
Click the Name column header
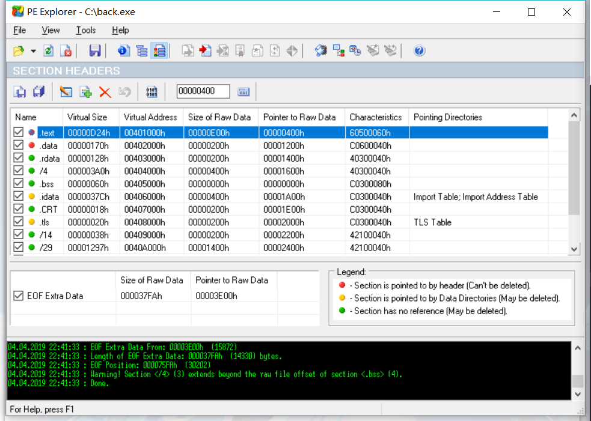click(x=37, y=117)
